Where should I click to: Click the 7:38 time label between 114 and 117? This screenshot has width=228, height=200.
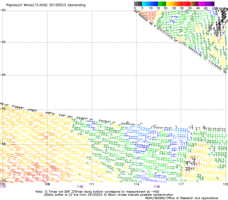[157, 187]
